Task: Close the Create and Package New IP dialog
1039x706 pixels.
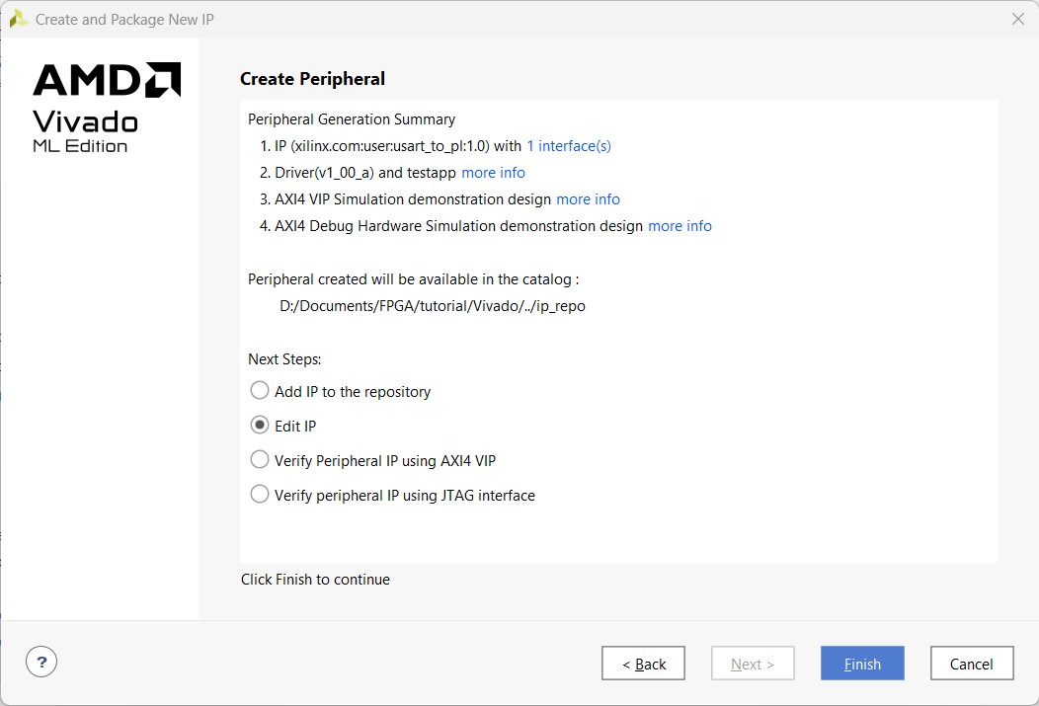Action: pyautogui.click(x=1018, y=19)
